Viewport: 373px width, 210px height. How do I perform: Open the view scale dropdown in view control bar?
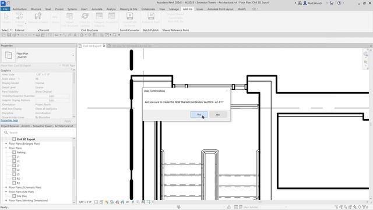point(86,202)
